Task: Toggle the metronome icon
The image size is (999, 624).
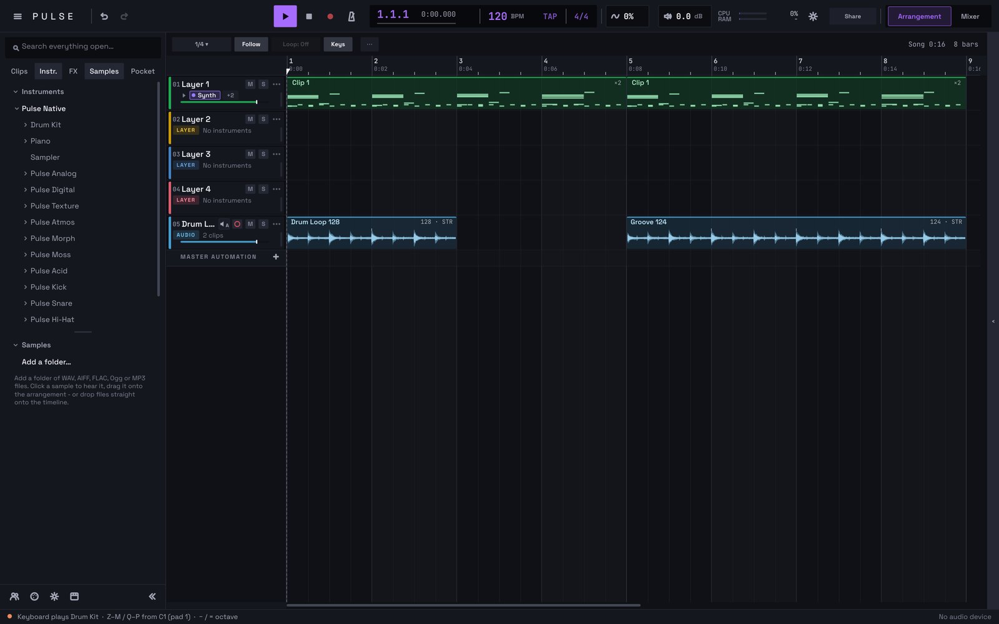Action: point(352,16)
